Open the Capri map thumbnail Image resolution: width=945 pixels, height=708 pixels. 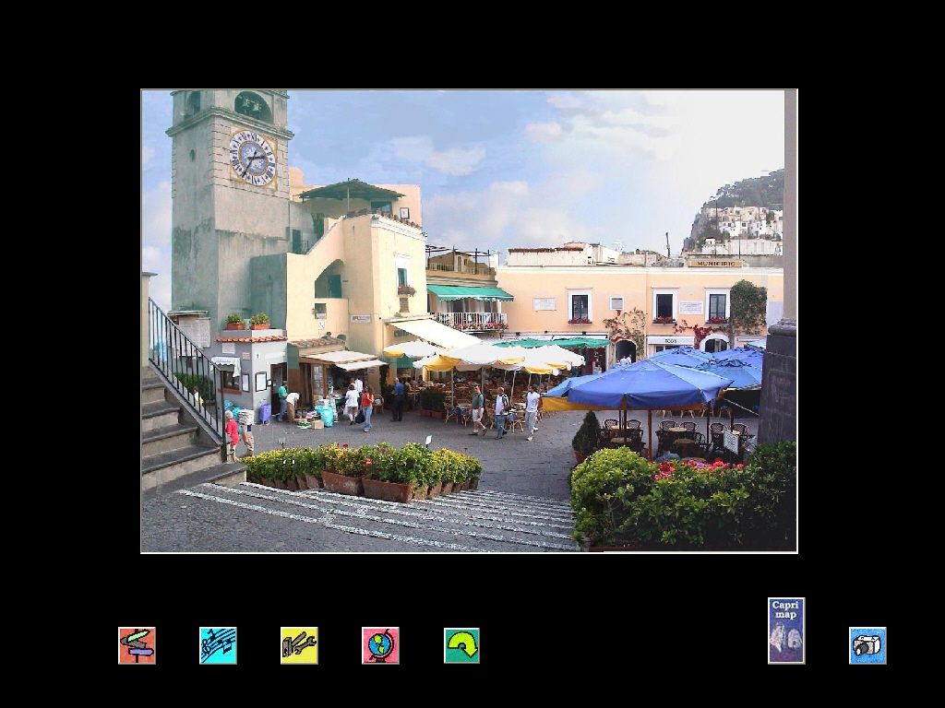click(x=786, y=630)
